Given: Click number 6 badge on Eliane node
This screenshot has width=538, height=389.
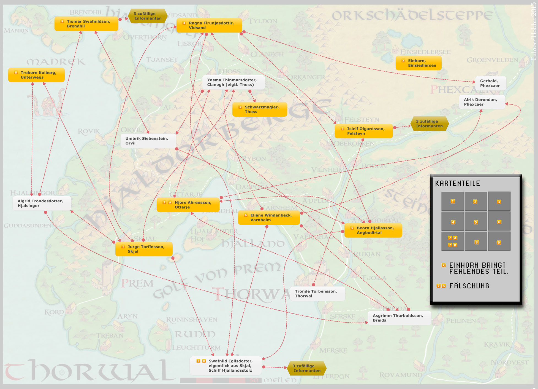Looking at the screenshot, I should [x=246, y=215].
